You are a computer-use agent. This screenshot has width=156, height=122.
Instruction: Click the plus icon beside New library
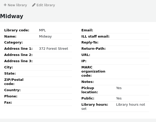coord(5,5)
